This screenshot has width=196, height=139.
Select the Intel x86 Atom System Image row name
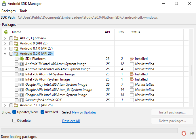[47, 79]
